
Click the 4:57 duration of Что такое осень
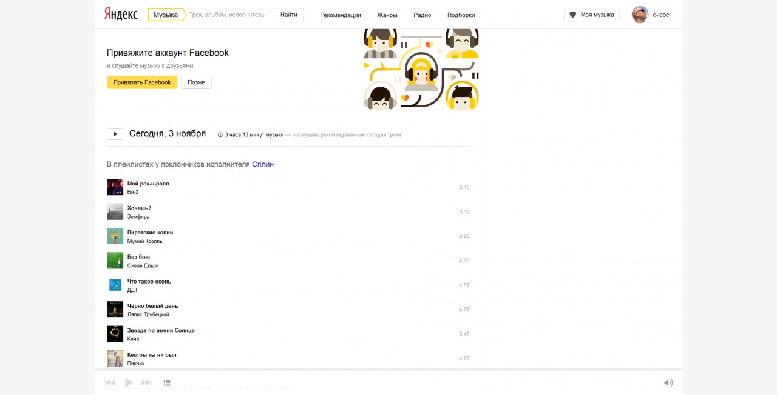[x=464, y=285]
